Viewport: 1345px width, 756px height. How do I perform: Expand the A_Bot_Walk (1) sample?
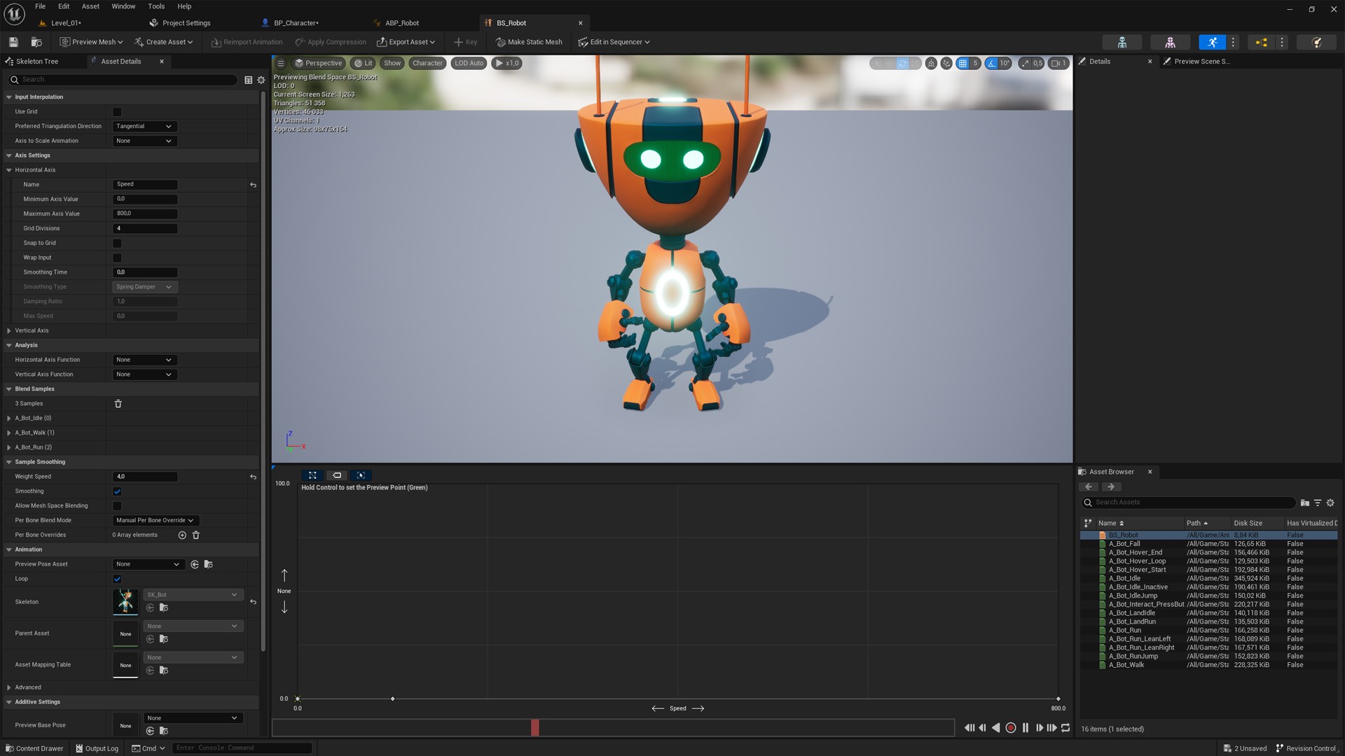pos(9,433)
